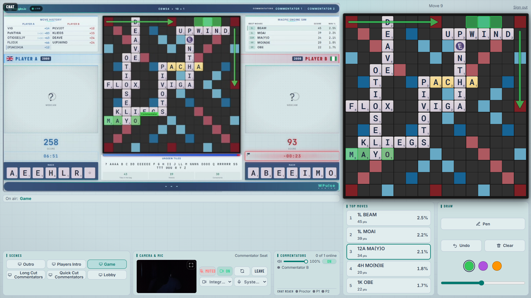
Task: Switch to the Players Intro scene
Action: (x=66, y=264)
